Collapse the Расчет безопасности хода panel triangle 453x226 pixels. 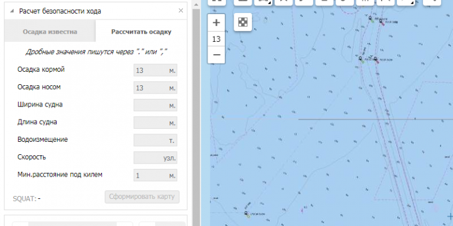(x=12, y=11)
